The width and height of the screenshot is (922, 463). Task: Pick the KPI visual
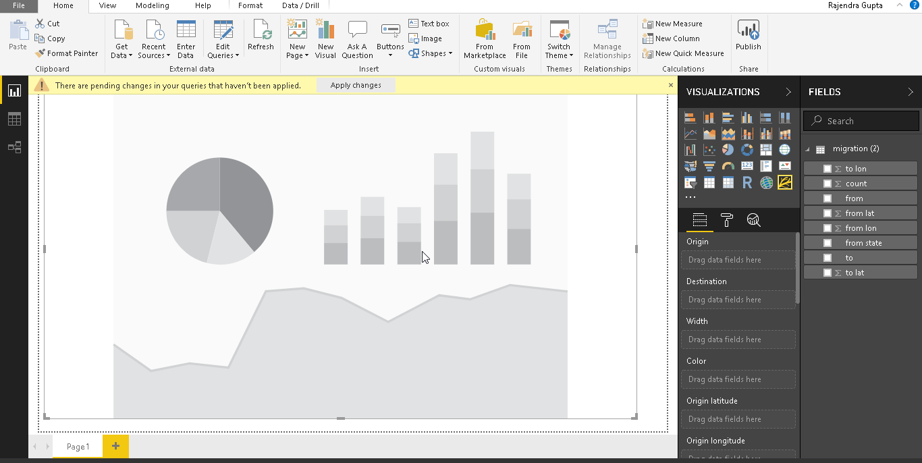785,166
